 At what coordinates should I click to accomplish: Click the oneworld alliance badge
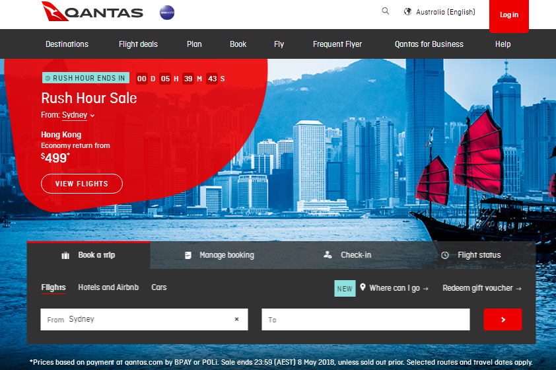click(167, 13)
